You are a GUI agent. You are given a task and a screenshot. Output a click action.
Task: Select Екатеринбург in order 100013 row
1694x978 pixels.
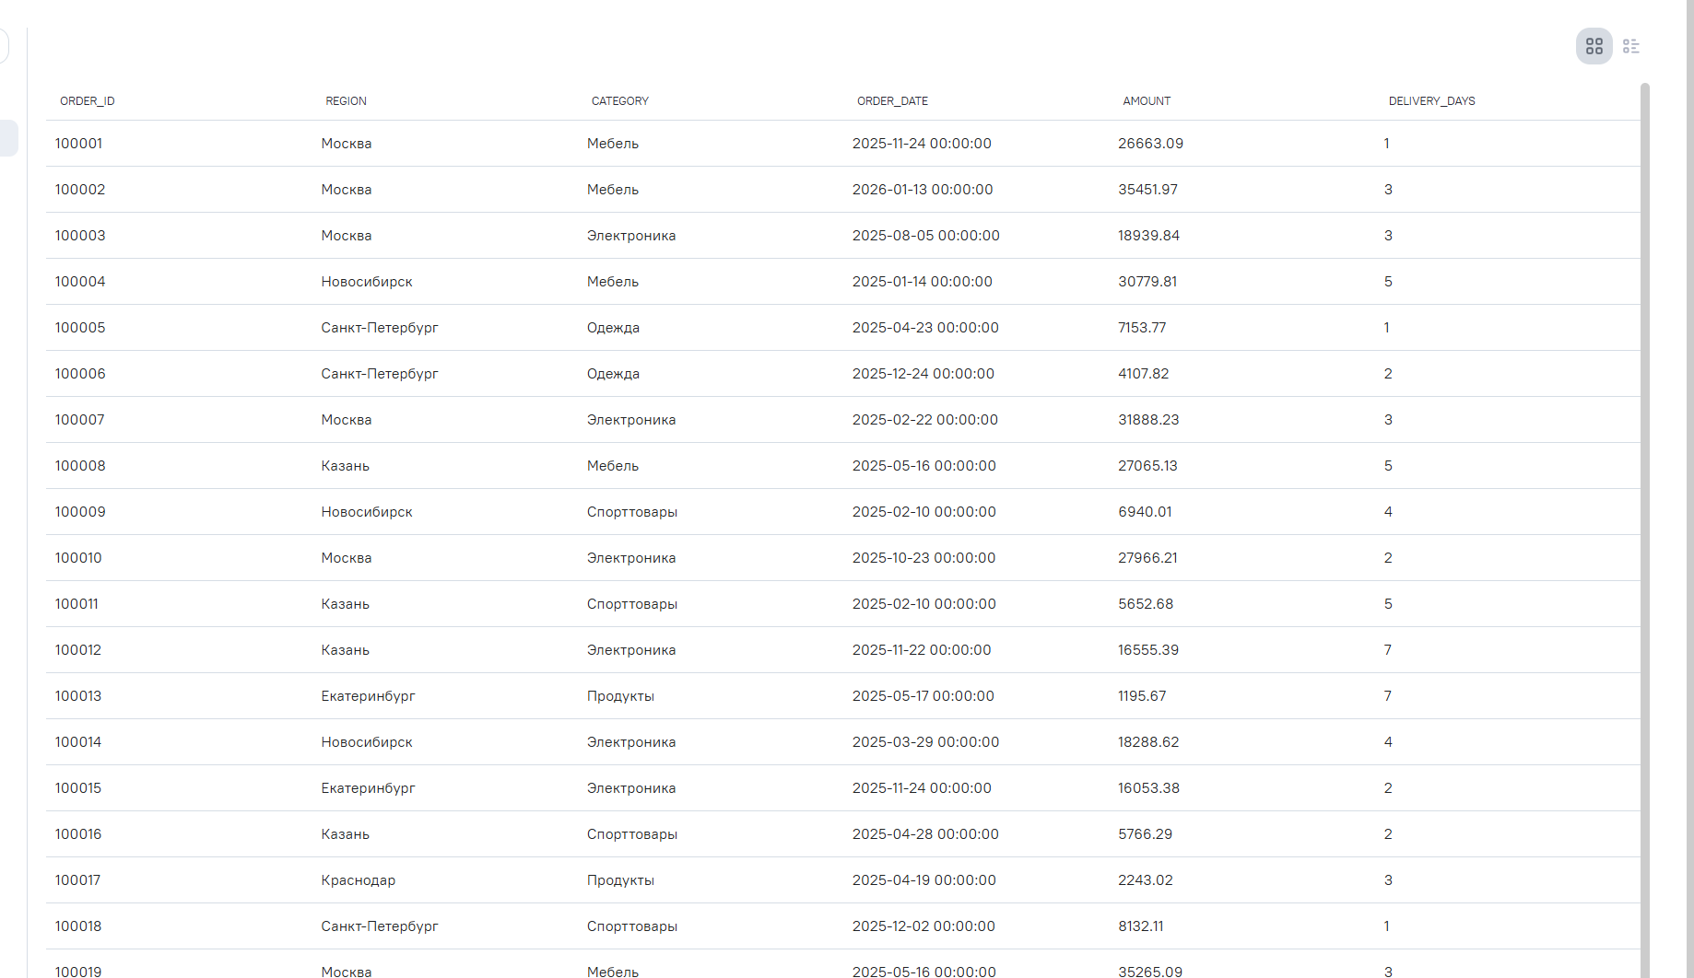tap(368, 696)
